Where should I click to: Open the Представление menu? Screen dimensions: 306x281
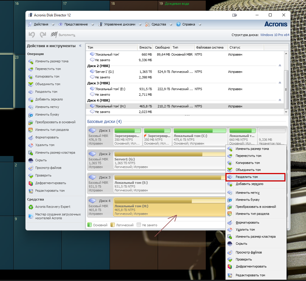pos(76,24)
